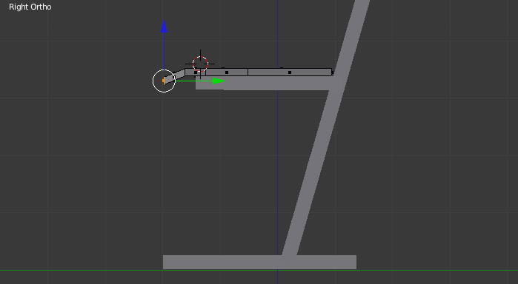Select the middle face center dot
Screen dimensions: 518x284
tap(227, 72)
